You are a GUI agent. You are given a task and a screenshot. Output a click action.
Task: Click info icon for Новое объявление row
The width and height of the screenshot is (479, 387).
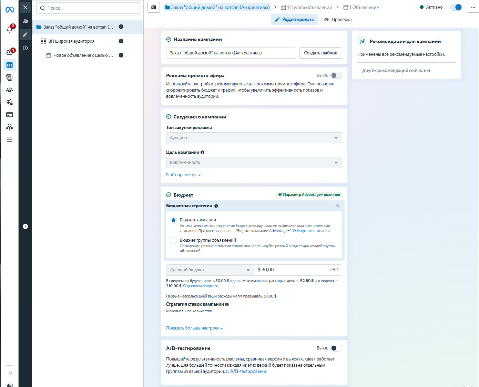pyautogui.click(x=121, y=55)
